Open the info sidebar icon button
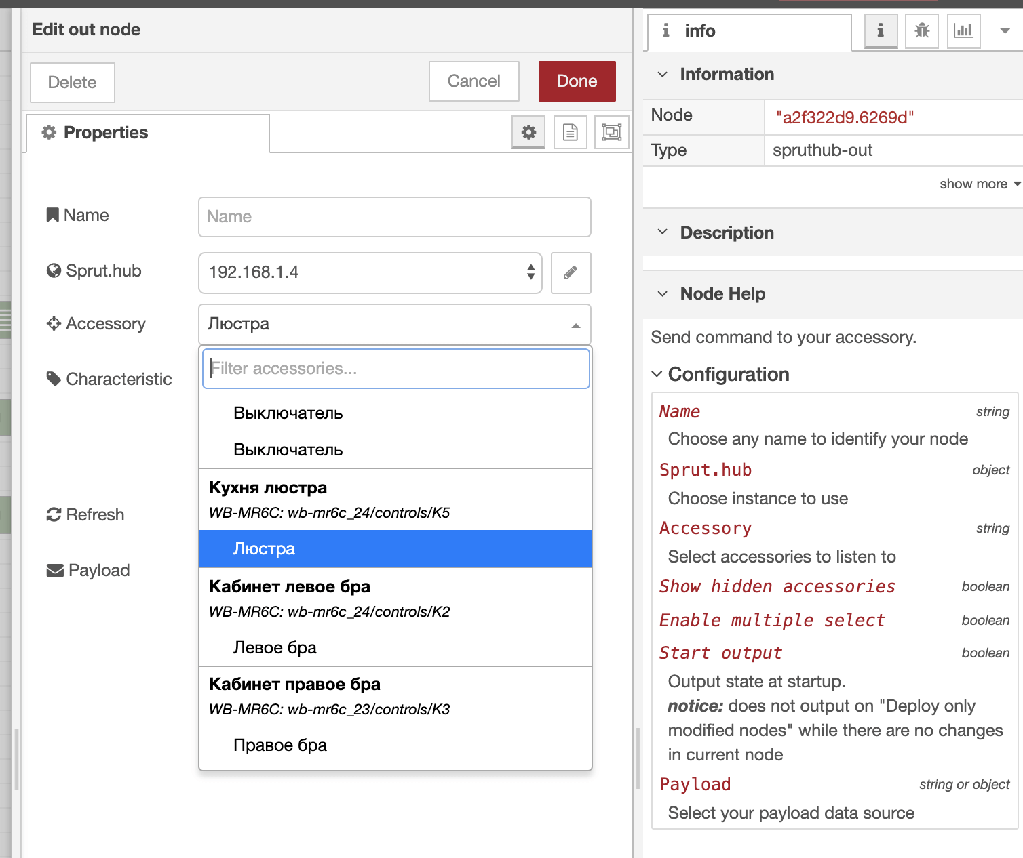 881,30
